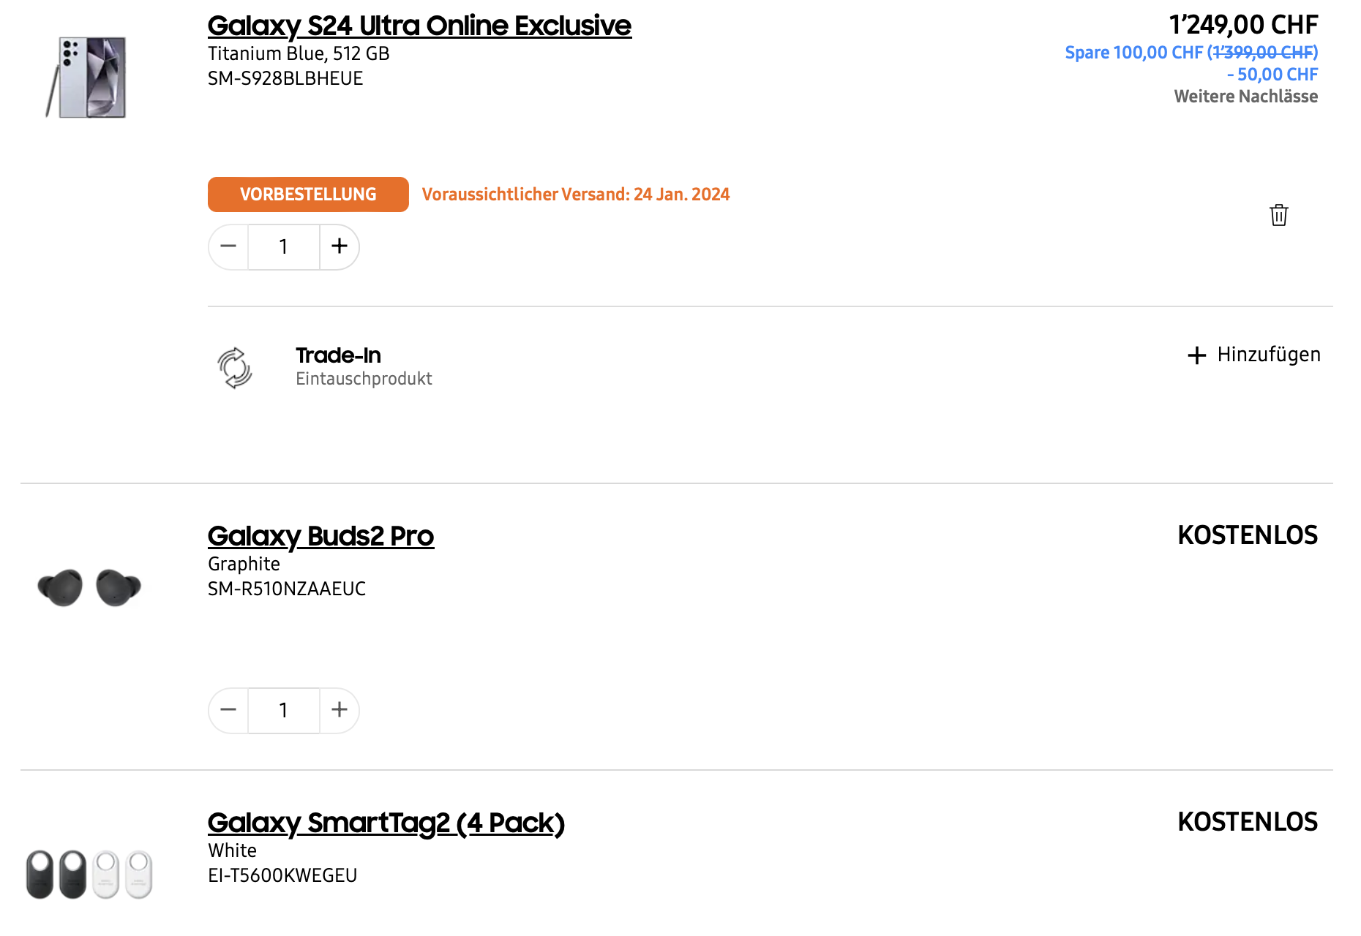The height and width of the screenshot is (936, 1361).
Task: Click the orange VORBESTELLUNG badge
Action: (x=308, y=195)
